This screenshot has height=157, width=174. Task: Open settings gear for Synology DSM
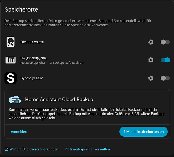[151, 78]
